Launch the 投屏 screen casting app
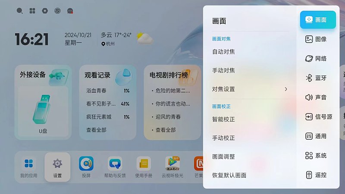The width and height of the screenshot is (345, 194). coord(86,167)
